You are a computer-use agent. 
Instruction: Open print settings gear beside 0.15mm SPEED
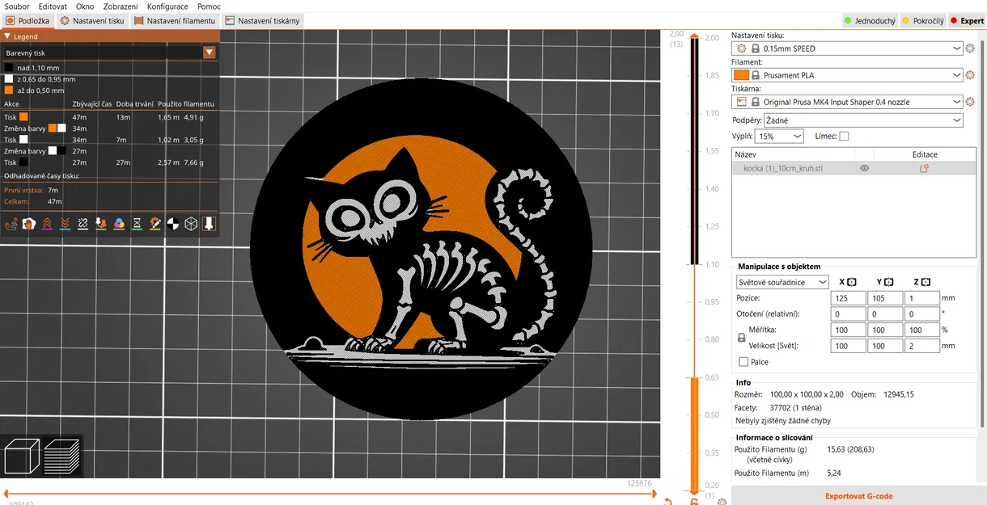[970, 48]
